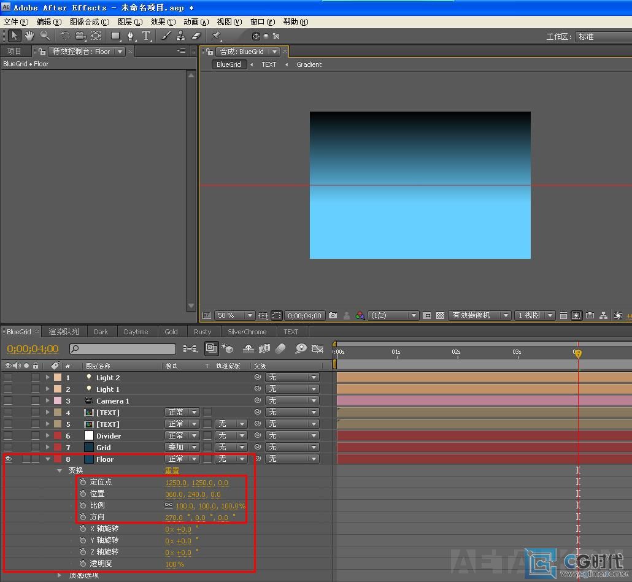Select the Hand tool
Image resolution: width=632 pixels, height=582 pixels.
(29, 36)
